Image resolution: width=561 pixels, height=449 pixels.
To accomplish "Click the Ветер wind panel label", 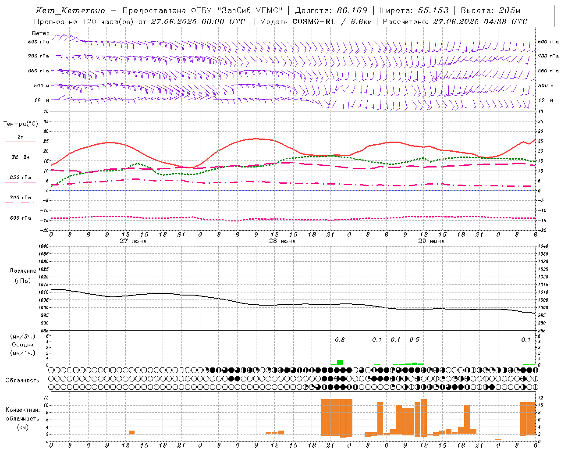I will point(41,33).
